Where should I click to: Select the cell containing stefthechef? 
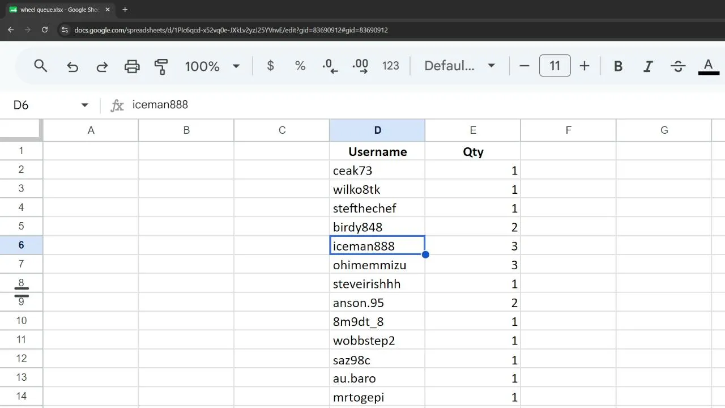pos(377,208)
